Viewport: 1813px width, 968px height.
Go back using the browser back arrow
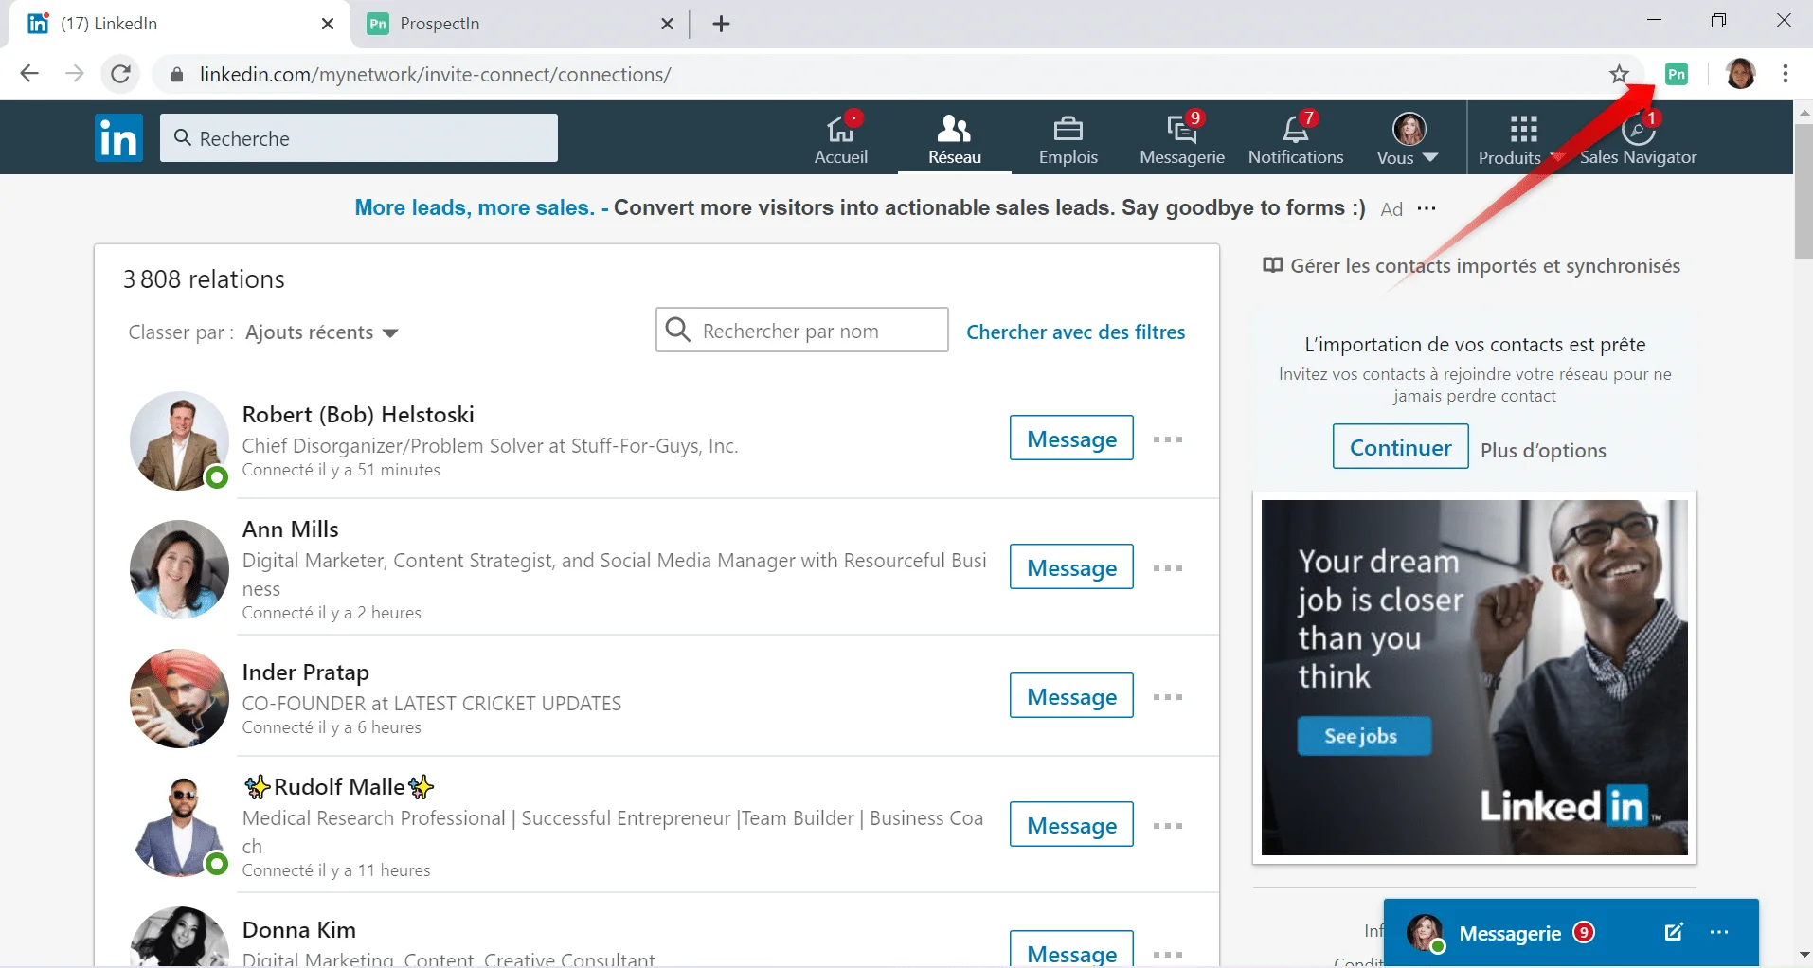[29, 74]
